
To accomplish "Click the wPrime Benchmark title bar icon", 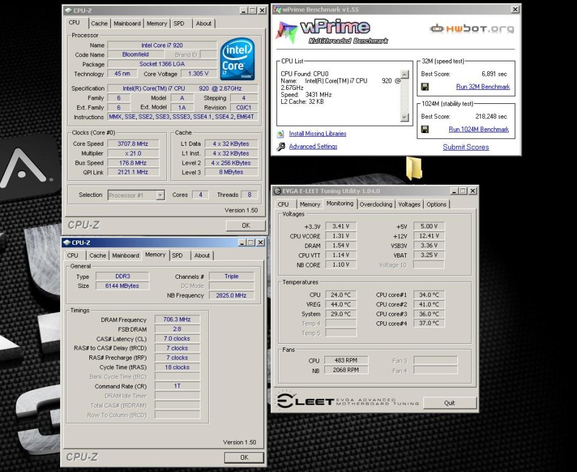I will point(278,9).
